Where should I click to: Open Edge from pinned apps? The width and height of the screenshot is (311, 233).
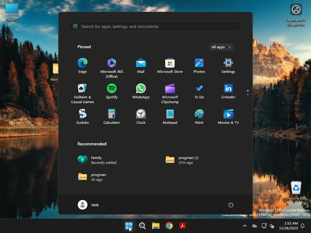click(x=83, y=66)
